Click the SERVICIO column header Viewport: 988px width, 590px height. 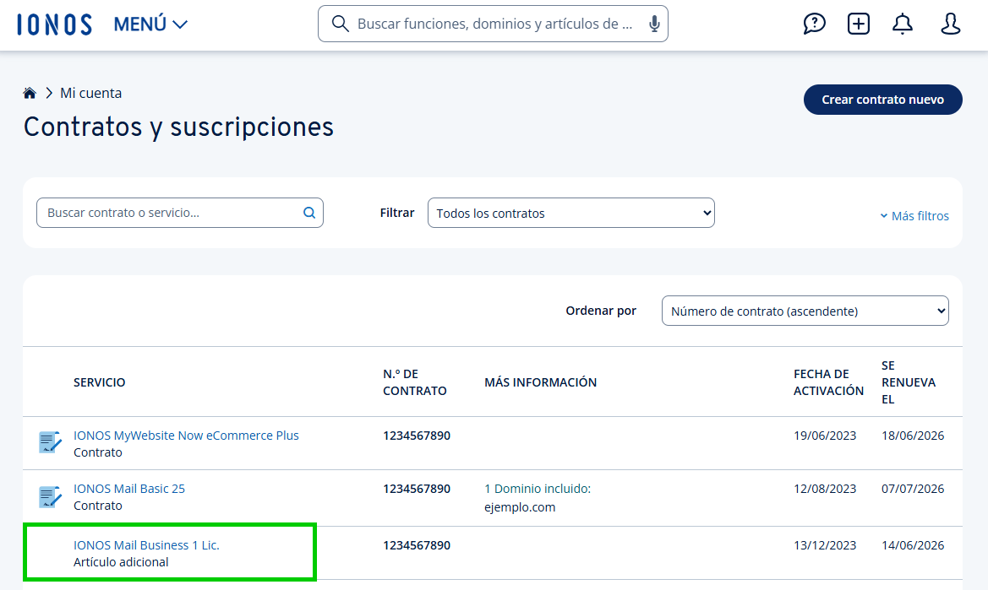coord(99,382)
